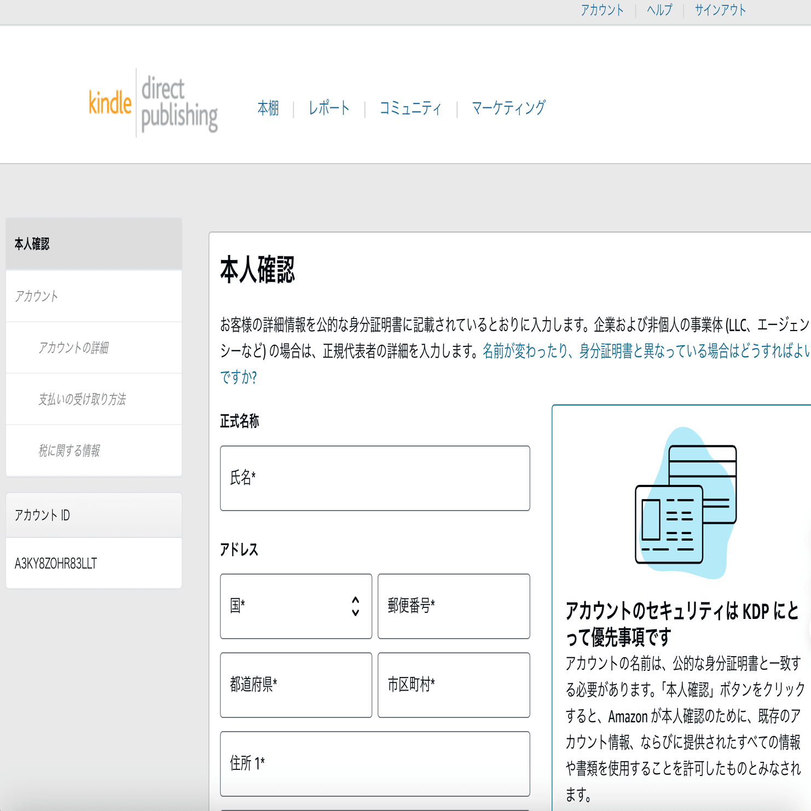This screenshot has width=811, height=811.
Task: Click the 氏名 name input field
Action: [x=375, y=478]
